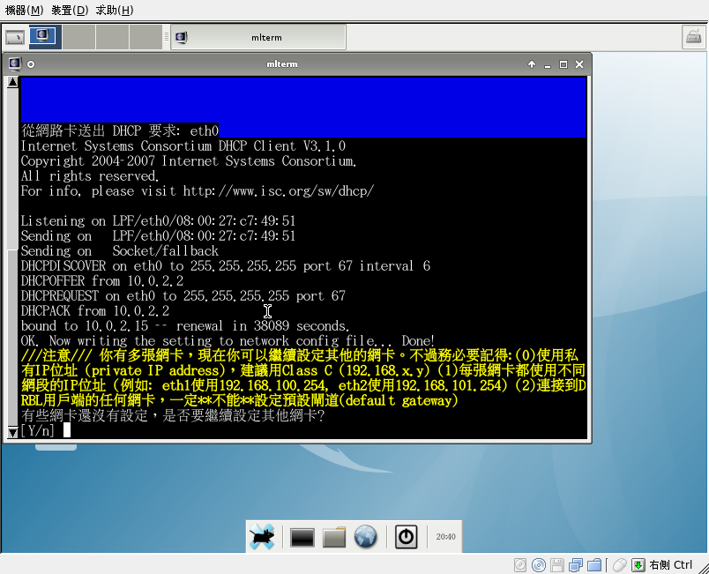Image resolution: width=709 pixels, height=574 pixels.
Task: Click mlterm scrollbar down arrow
Action: pyautogui.click(x=12, y=433)
